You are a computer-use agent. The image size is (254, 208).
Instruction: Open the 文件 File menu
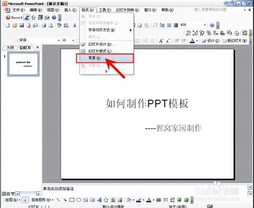(x=18, y=10)
